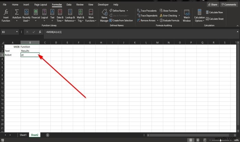This screenshot has width=240, height=142.
Task: Open the Help tab
Action: coord(116,4)
